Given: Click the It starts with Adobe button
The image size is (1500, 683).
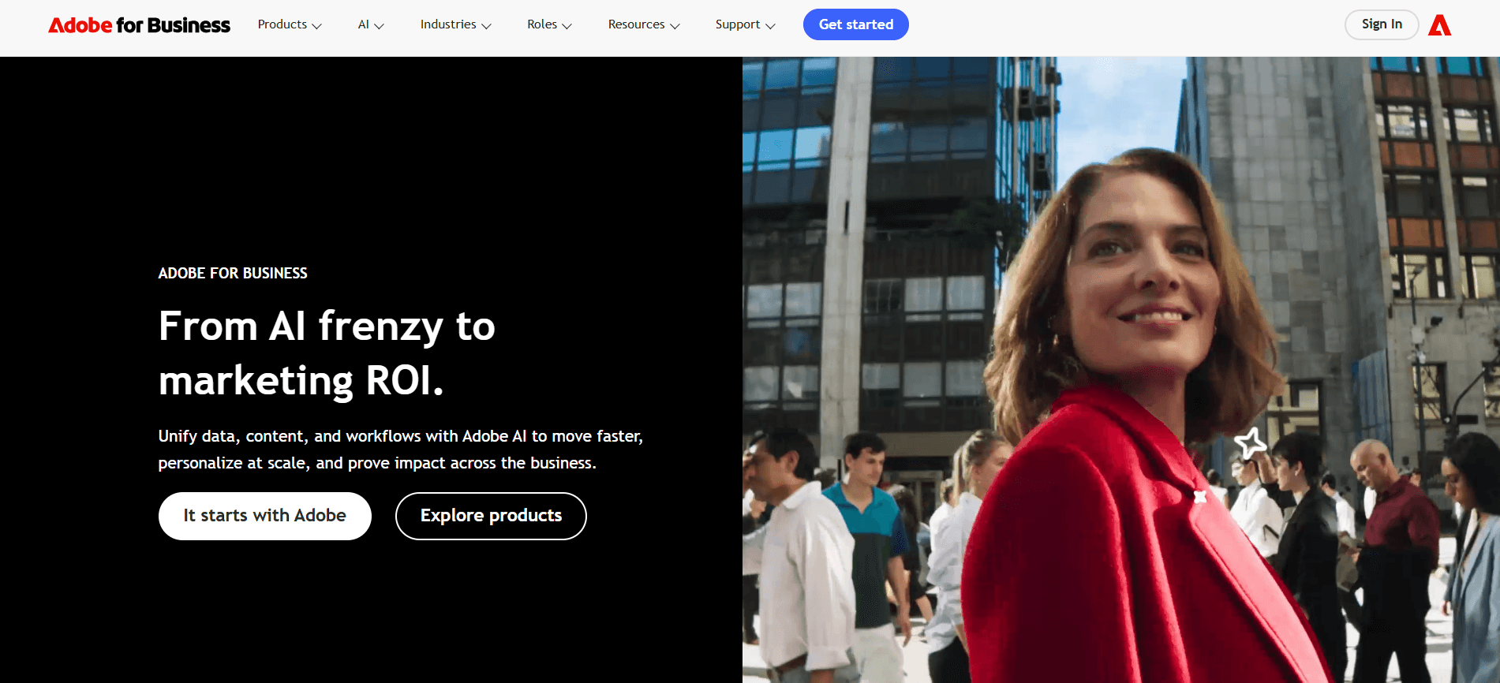Looking at the screenshot, I should point(265,516).
